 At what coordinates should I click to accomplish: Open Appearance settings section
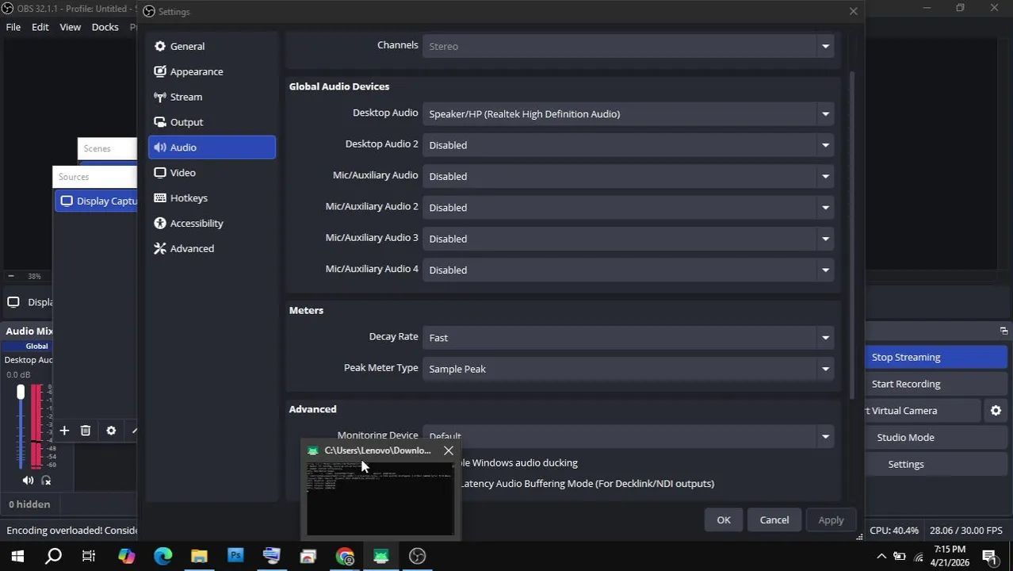pos(212,71)
